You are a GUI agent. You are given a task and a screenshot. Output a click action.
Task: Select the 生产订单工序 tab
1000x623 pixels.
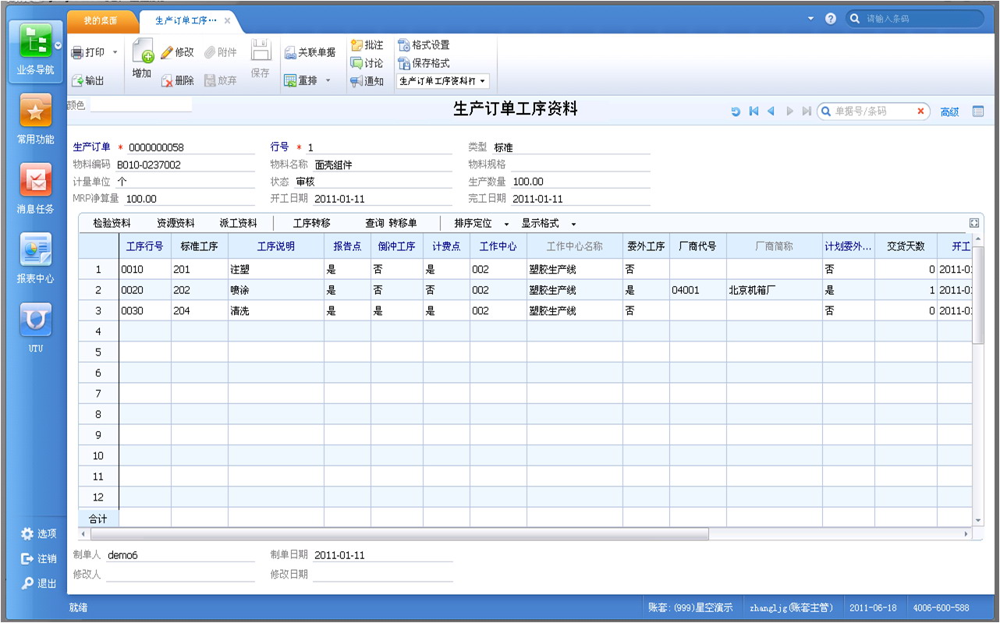(186, 20)
